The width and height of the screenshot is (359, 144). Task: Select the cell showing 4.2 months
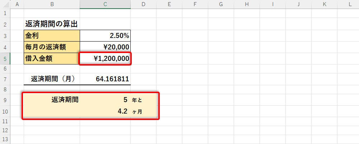coord(105,111)
